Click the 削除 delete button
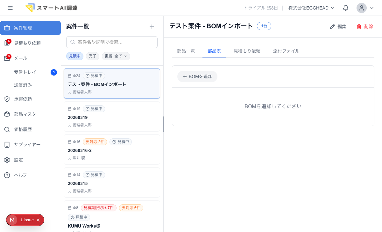This screenshot has height=232, width=382. (365, 27)
